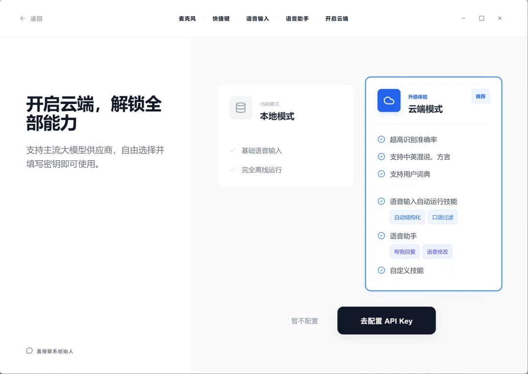Image resolution: width=528 pixels, height=374 pixels.
Task: Select the 语音输入 step
Action: [258, 19]
